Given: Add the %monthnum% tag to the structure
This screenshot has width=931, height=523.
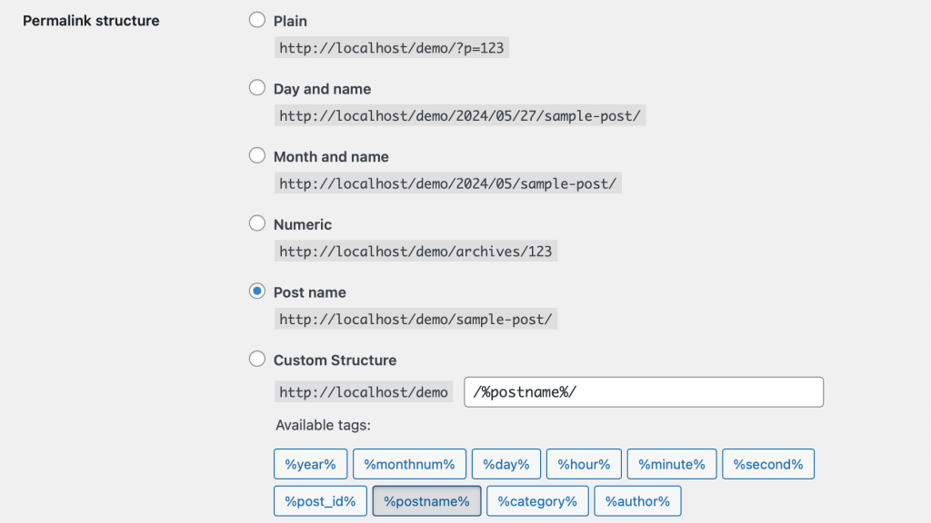Looking at the screenshot, I should click(x=410, y=464).
